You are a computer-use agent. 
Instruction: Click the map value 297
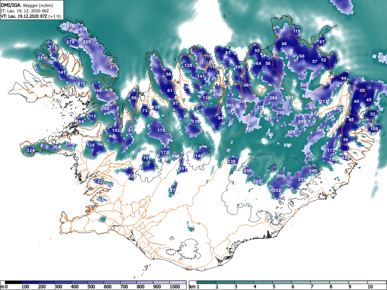click(257, 181)
